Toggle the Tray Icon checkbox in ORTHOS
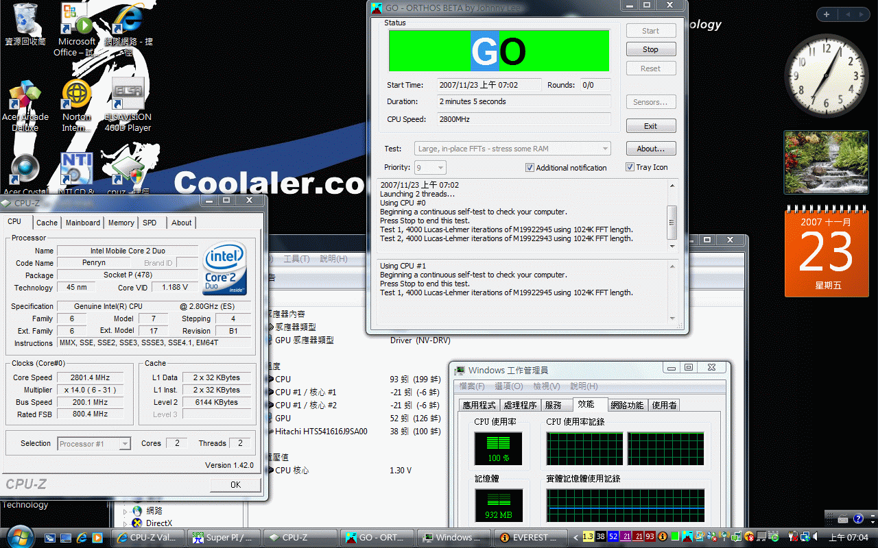This screenshot has height=548, width=878. tap(630, 166)
